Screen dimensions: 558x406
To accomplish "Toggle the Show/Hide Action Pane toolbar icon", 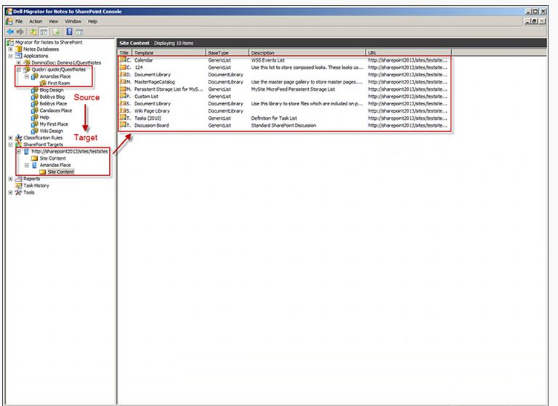I will pos(79,32).
